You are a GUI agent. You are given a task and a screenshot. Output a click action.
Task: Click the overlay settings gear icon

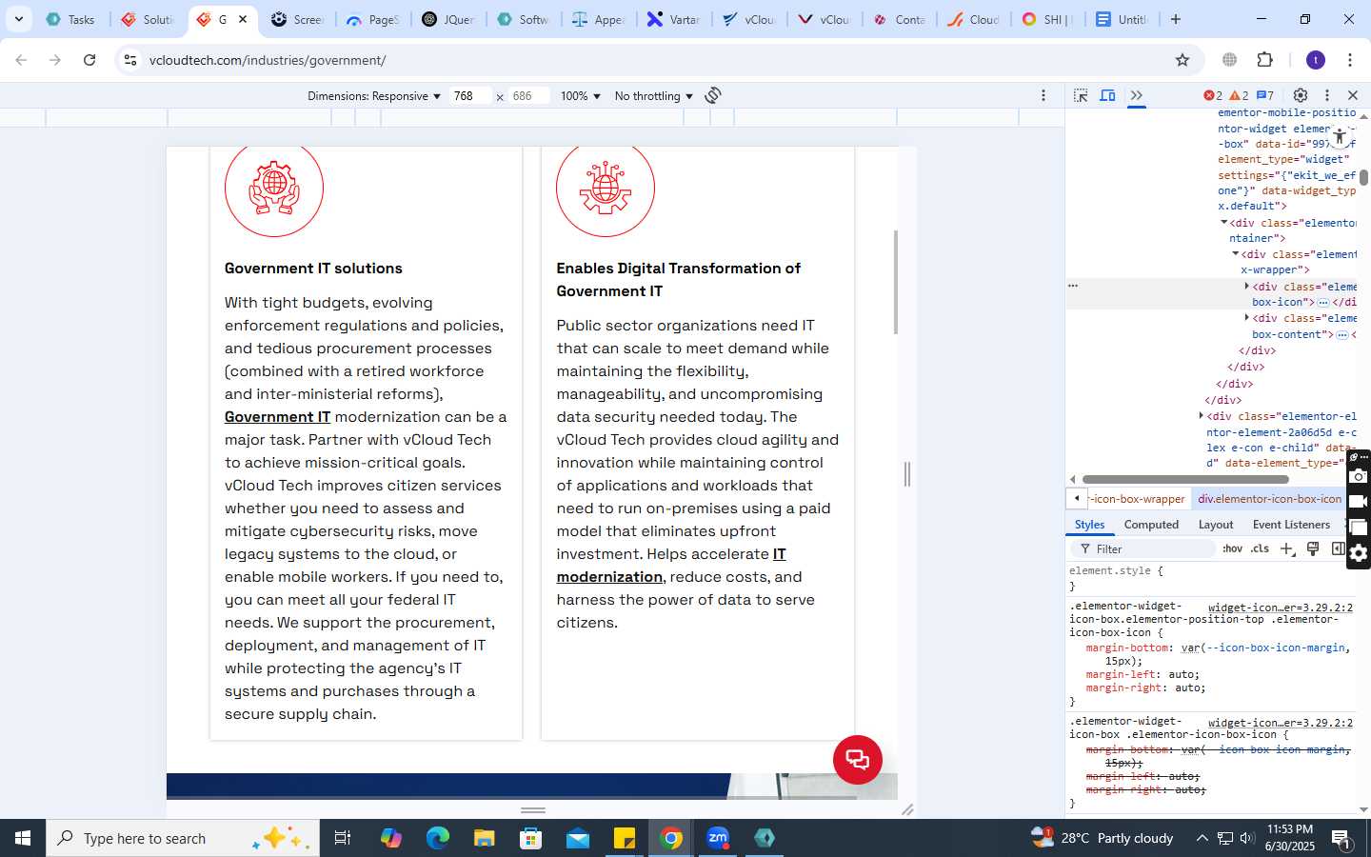pyautogui.click(x=1359, y=553)
